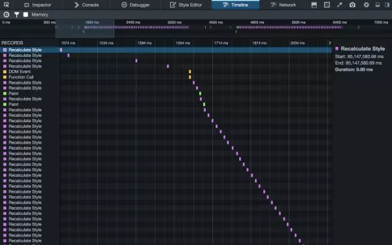This screenshot has height=245, width=392.
Task: Click 0 ms in the overview
Action: [7, 22]
